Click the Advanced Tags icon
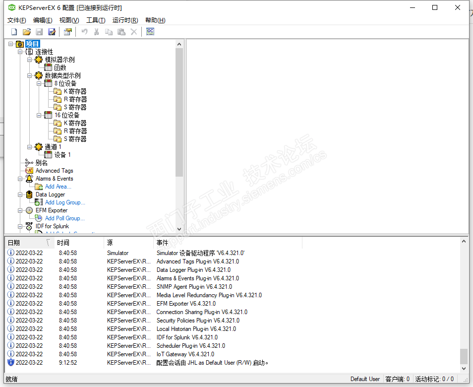This screenshot has height=387, width=473. (29, 171)
